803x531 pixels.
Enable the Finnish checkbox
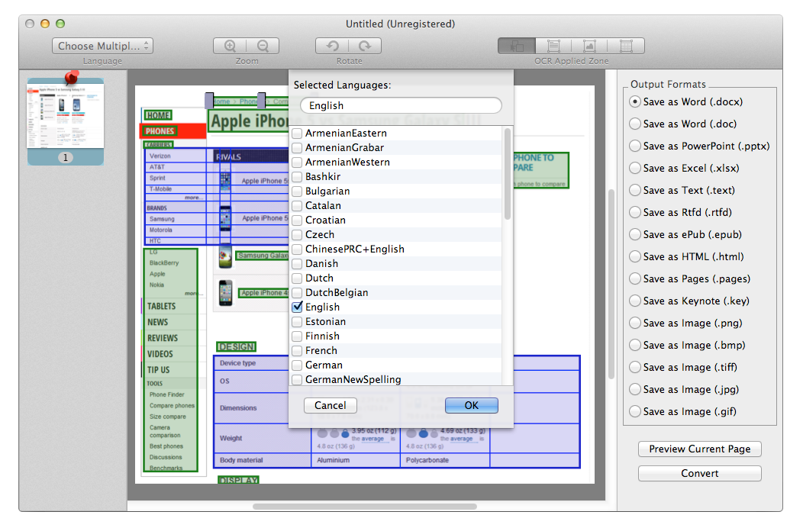click(x=297, y=336)
